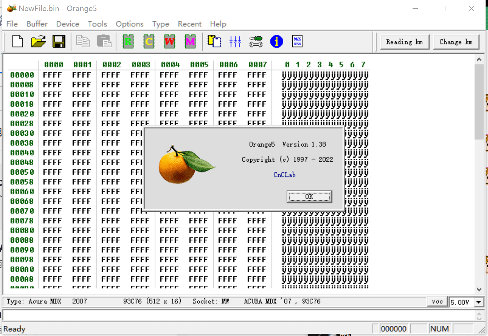
Task: Click the 93C76 (512 x 16) chip text
Action: (152, 301)
